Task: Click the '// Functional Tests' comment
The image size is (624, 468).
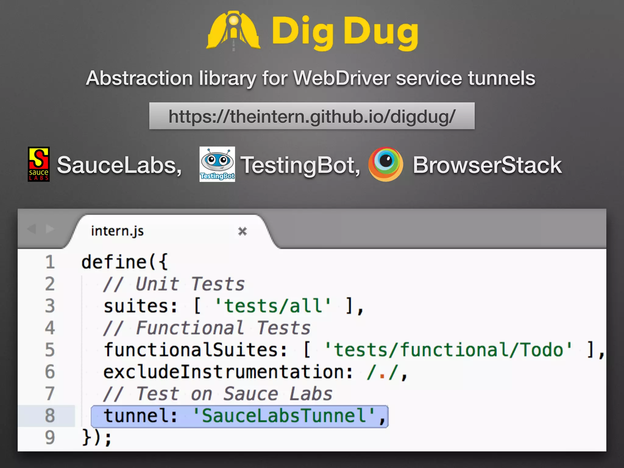Action: [x=207, y=328]
